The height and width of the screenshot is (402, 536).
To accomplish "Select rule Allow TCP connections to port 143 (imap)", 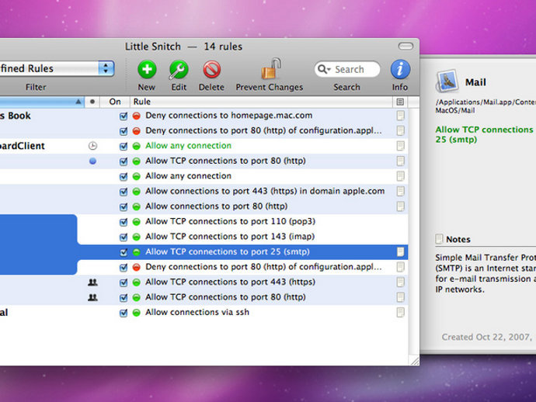I will 230,237.
